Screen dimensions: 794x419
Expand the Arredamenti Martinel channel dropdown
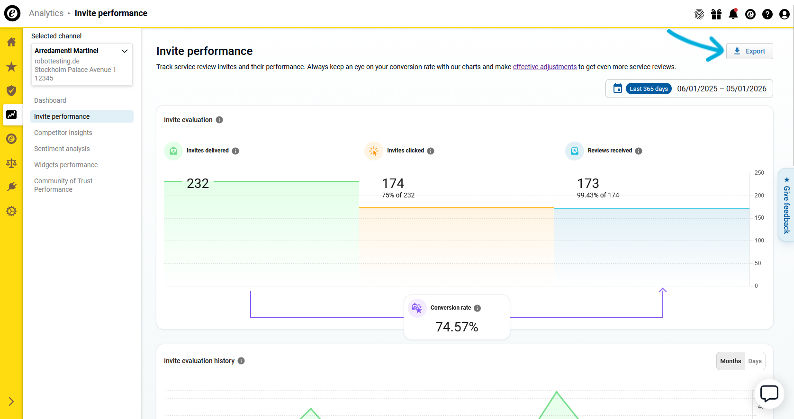pyautogui.click(x=125, y=51)
